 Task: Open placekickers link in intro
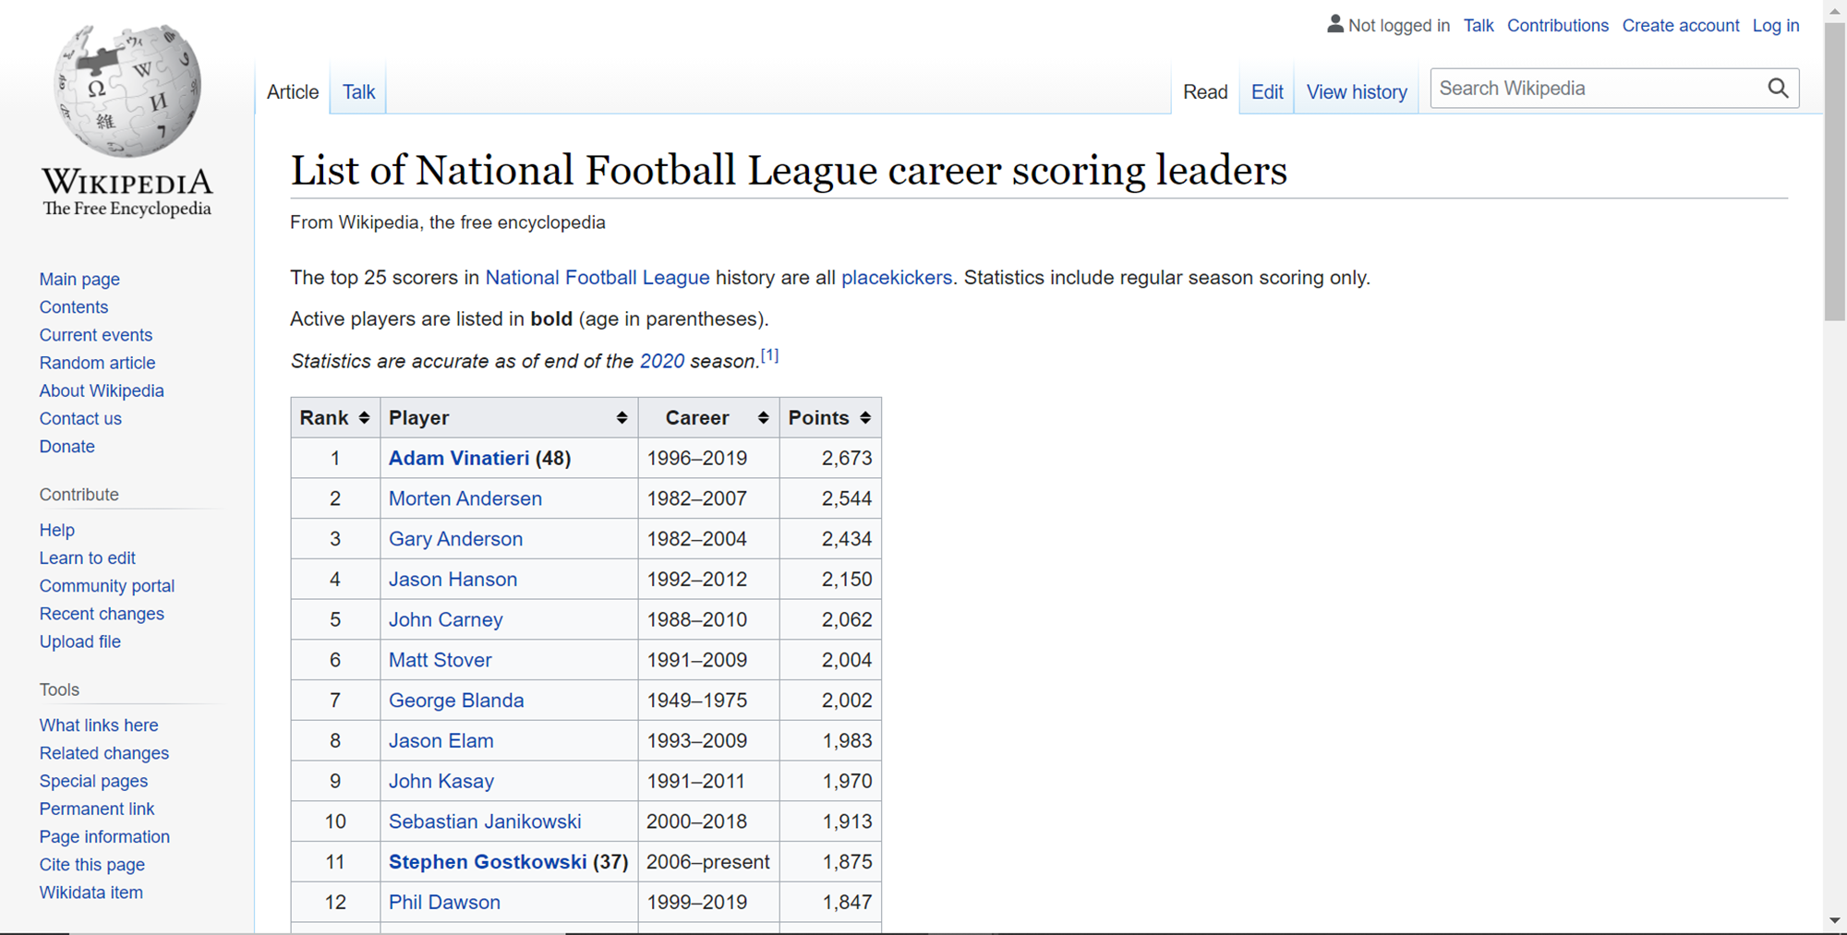click(x=897, y=278)
